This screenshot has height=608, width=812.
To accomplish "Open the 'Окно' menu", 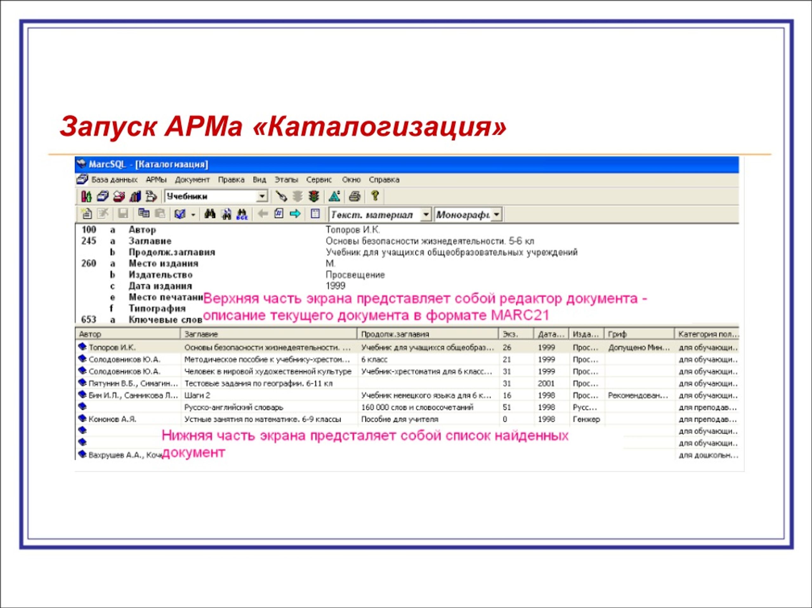I will point(351,180).
